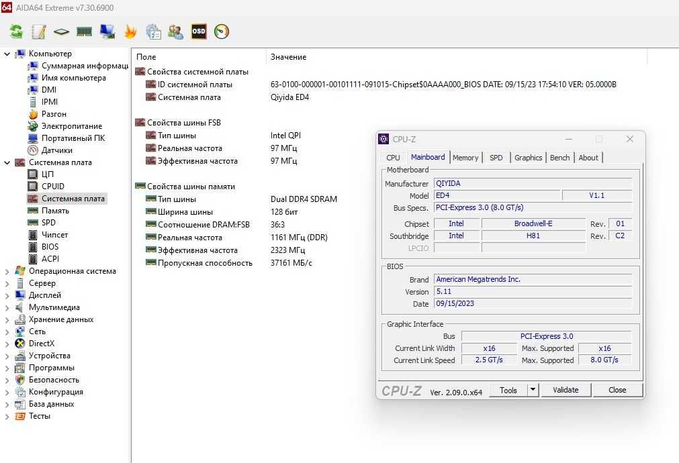Click the server icon beside Сервер
The width and height of the screenshot is (679, 463).
(x=20, y=283)
